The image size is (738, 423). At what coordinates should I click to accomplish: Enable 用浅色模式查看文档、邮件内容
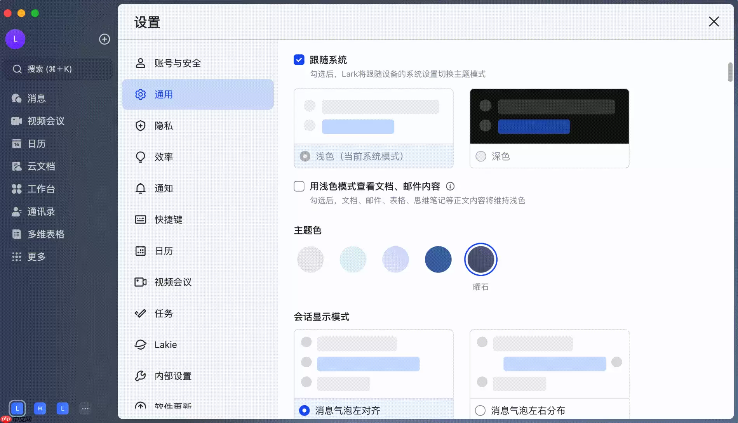tap(299, 186)
